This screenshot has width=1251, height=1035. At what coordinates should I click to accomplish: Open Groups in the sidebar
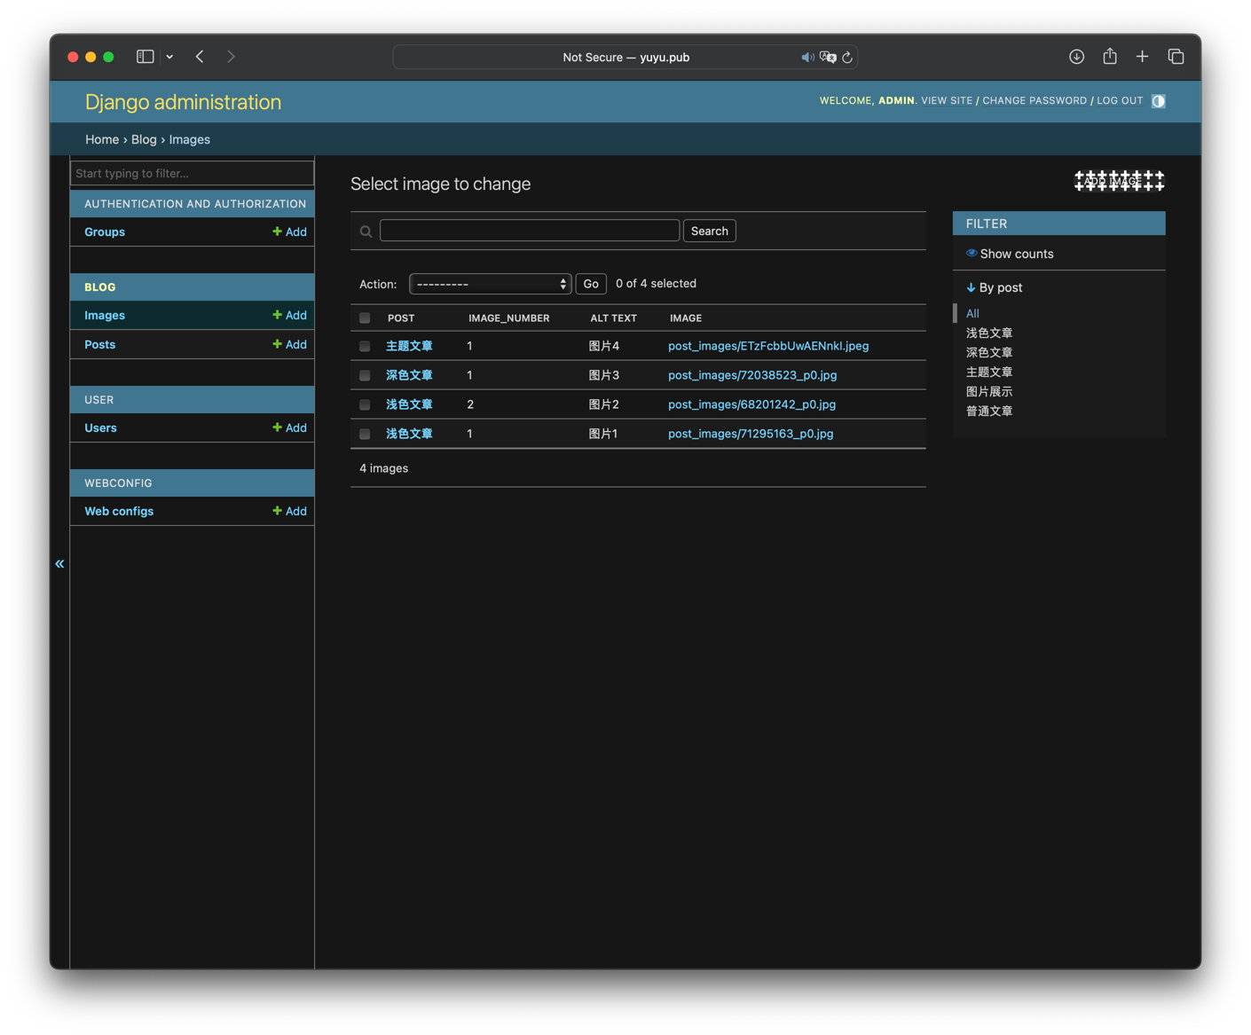(105, 232)
